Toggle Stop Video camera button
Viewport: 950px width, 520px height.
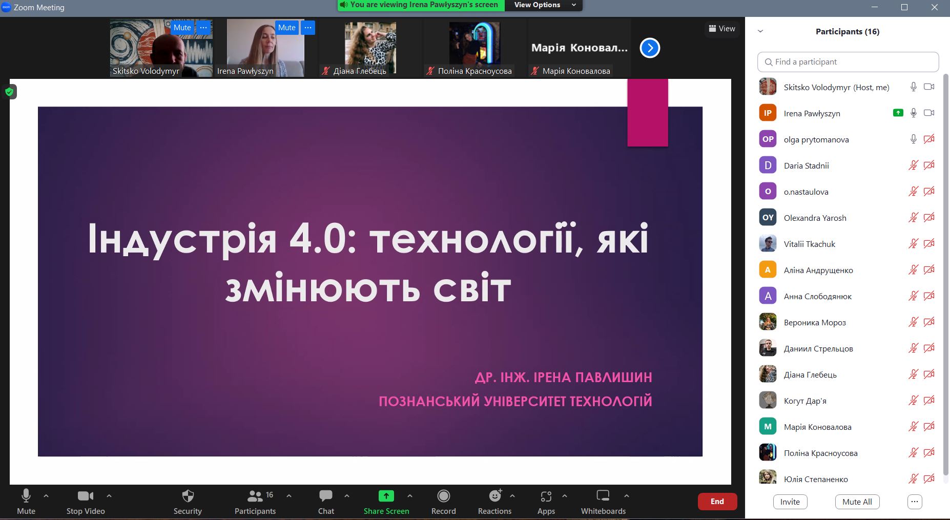tap(85, 496)
